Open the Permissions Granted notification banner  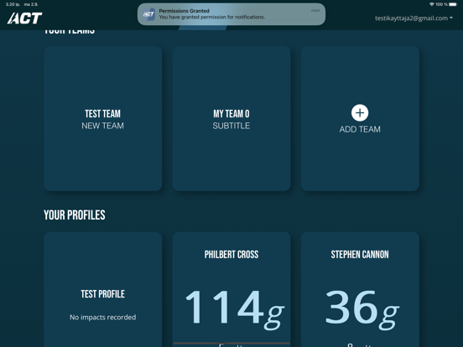click(x=231, y=14)
